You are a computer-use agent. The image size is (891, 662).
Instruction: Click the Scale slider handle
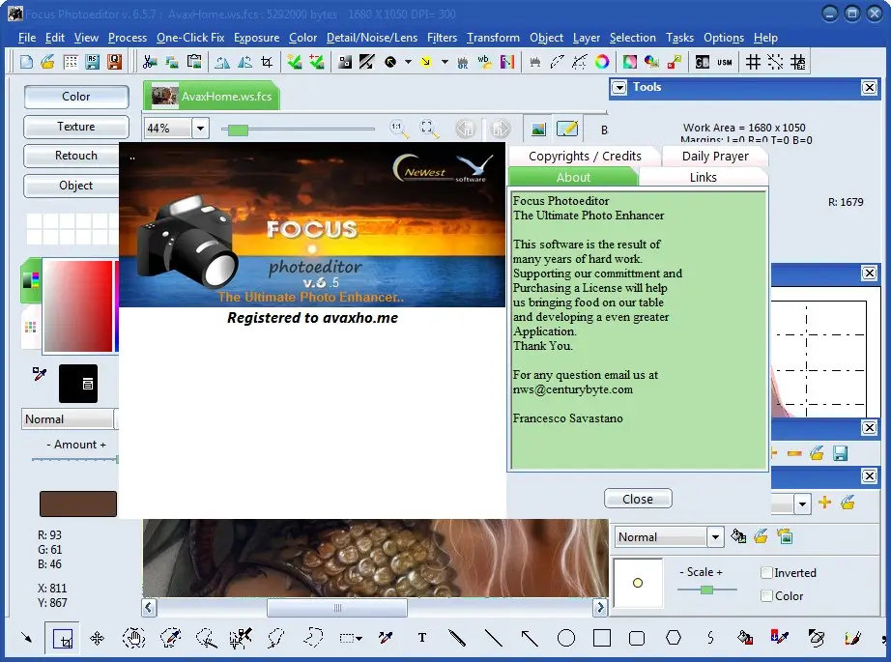tap(706, 590)
